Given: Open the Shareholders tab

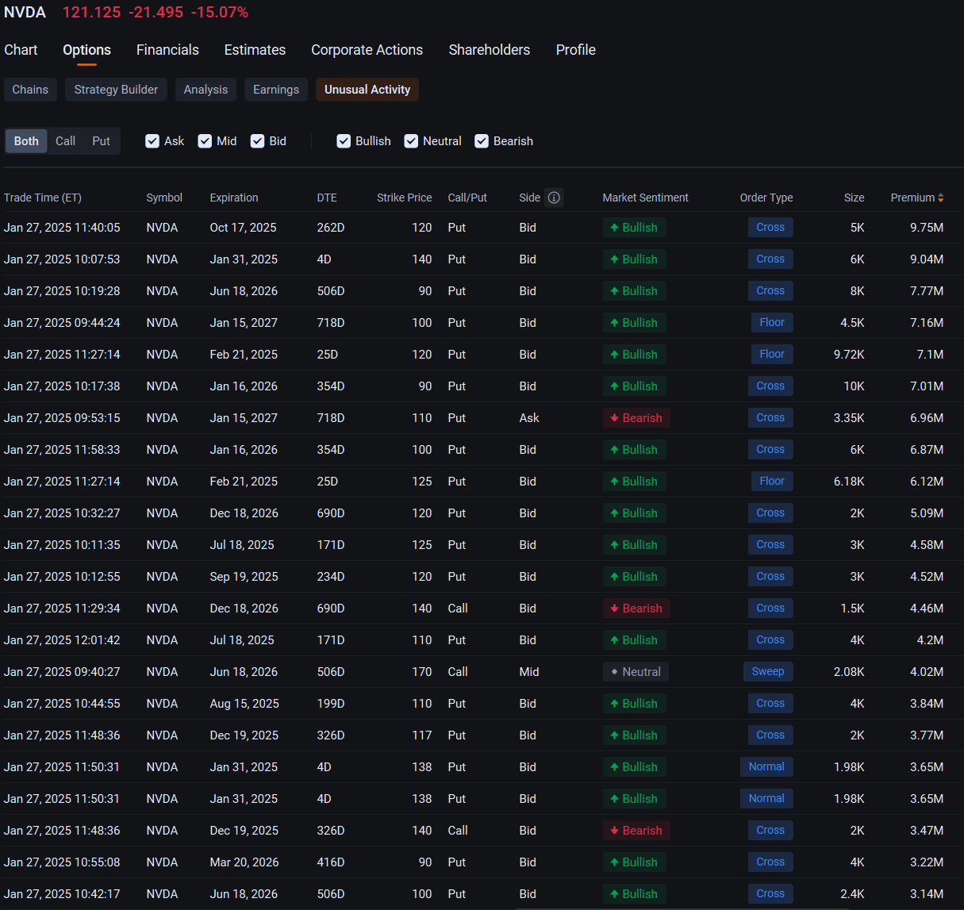Looking at the screenshot, I should point(489,50).
